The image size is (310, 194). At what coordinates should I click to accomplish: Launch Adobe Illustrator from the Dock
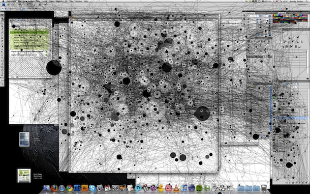pos(85,188)
